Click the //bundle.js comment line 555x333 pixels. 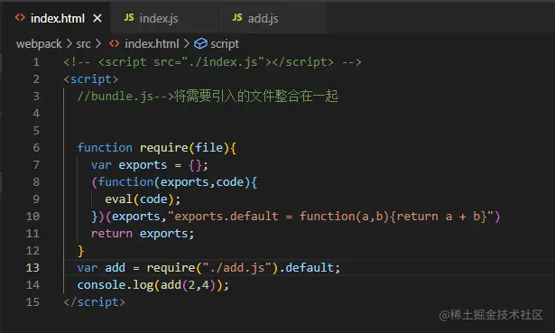(208, 97)
